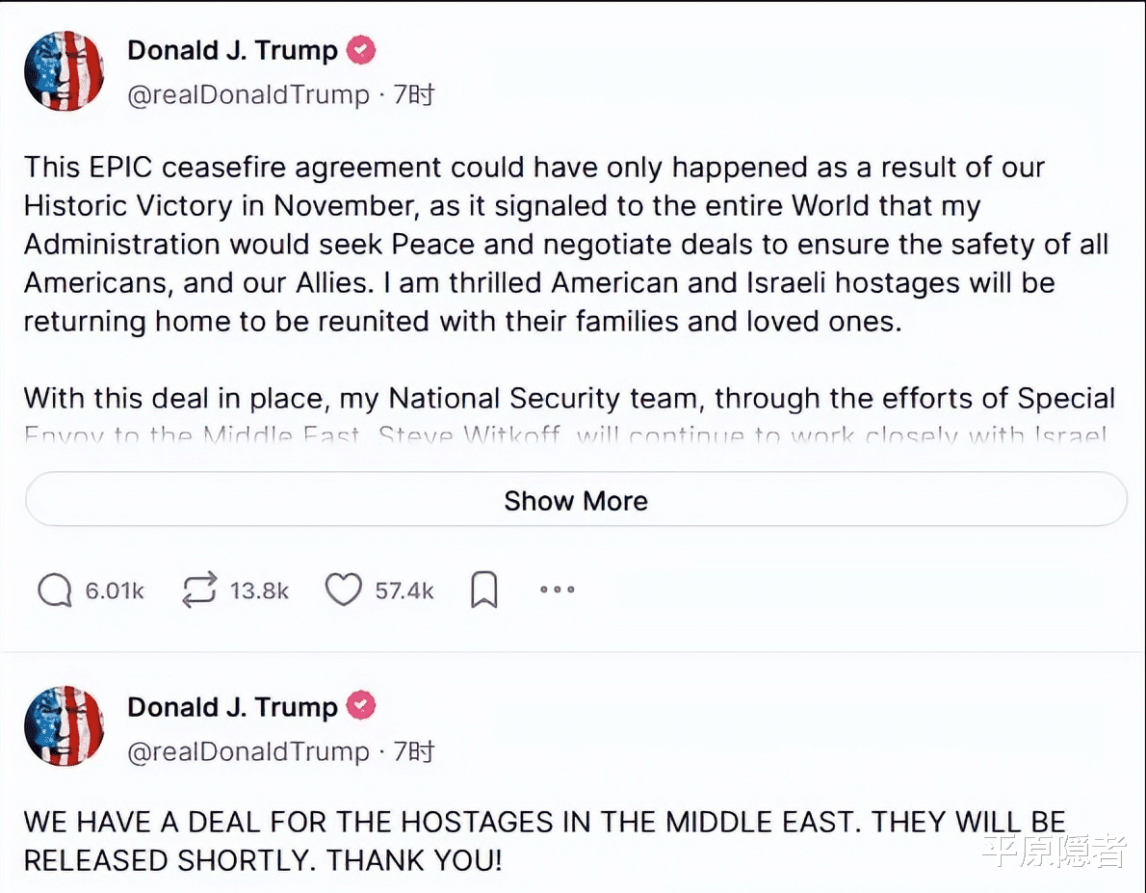This screenshot has height=893, width=1146.
Task: Expand the post with Show More
Action: (575, 501)
